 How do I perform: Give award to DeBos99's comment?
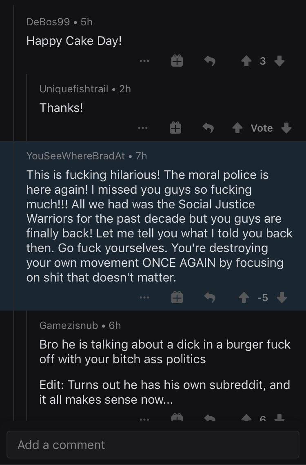177,61
